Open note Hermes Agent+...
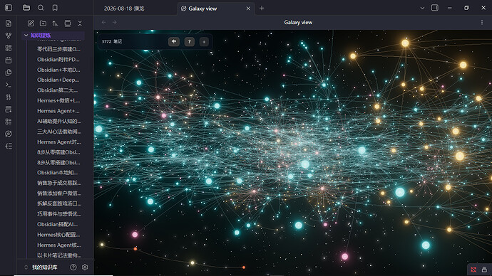492x276 pixels. point(58,111)
